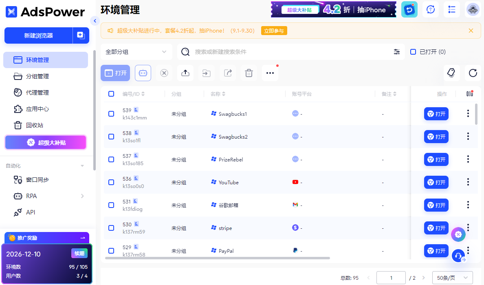Sort by 名称 column arrows
This screenshot has width=484, height=285.
pos(224,94)
